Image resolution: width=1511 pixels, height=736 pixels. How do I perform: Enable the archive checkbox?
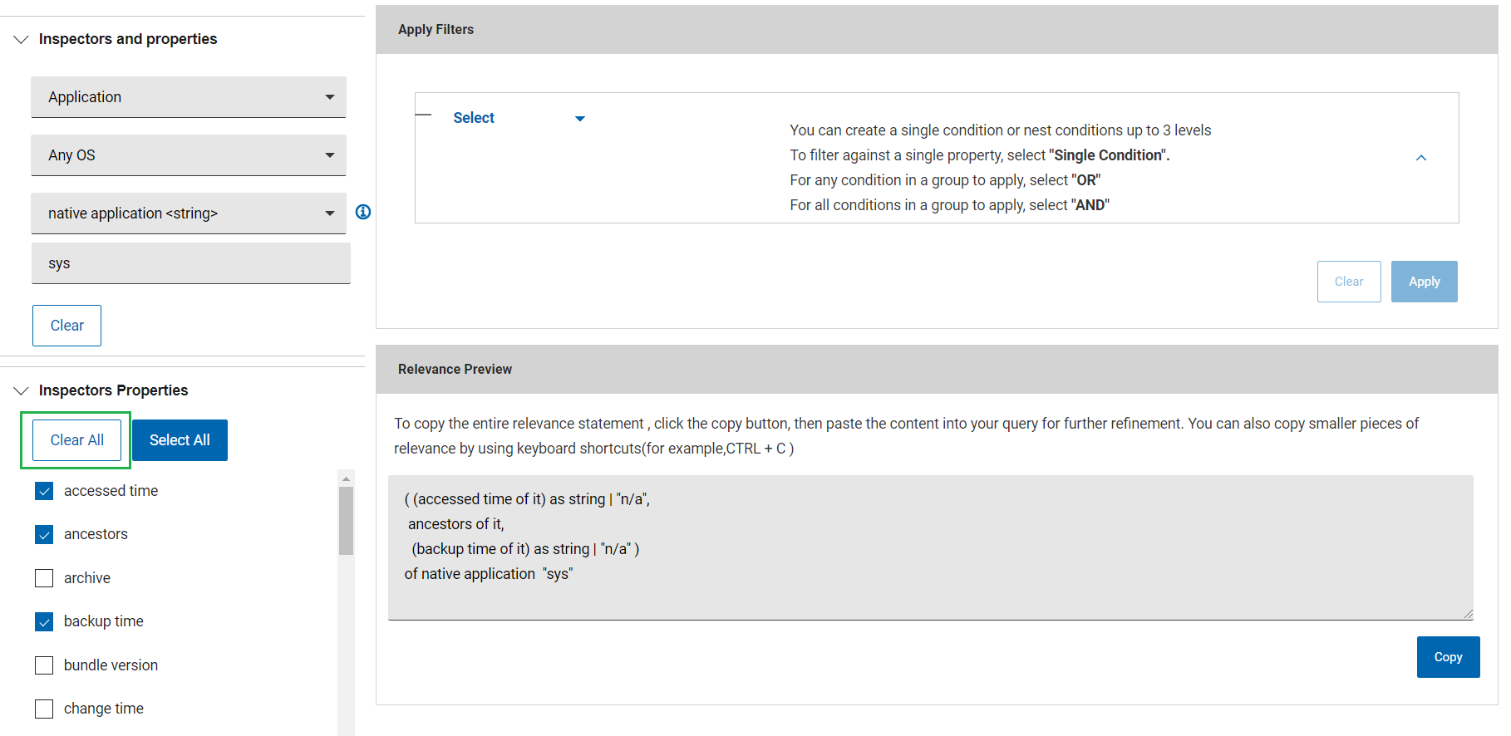[x=44, y=578]
